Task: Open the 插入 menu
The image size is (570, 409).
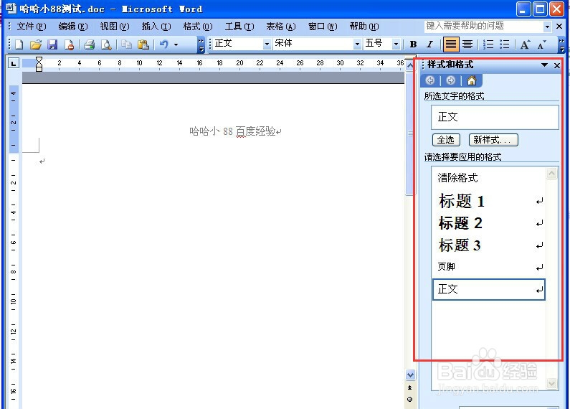Action: coord(156,27)
